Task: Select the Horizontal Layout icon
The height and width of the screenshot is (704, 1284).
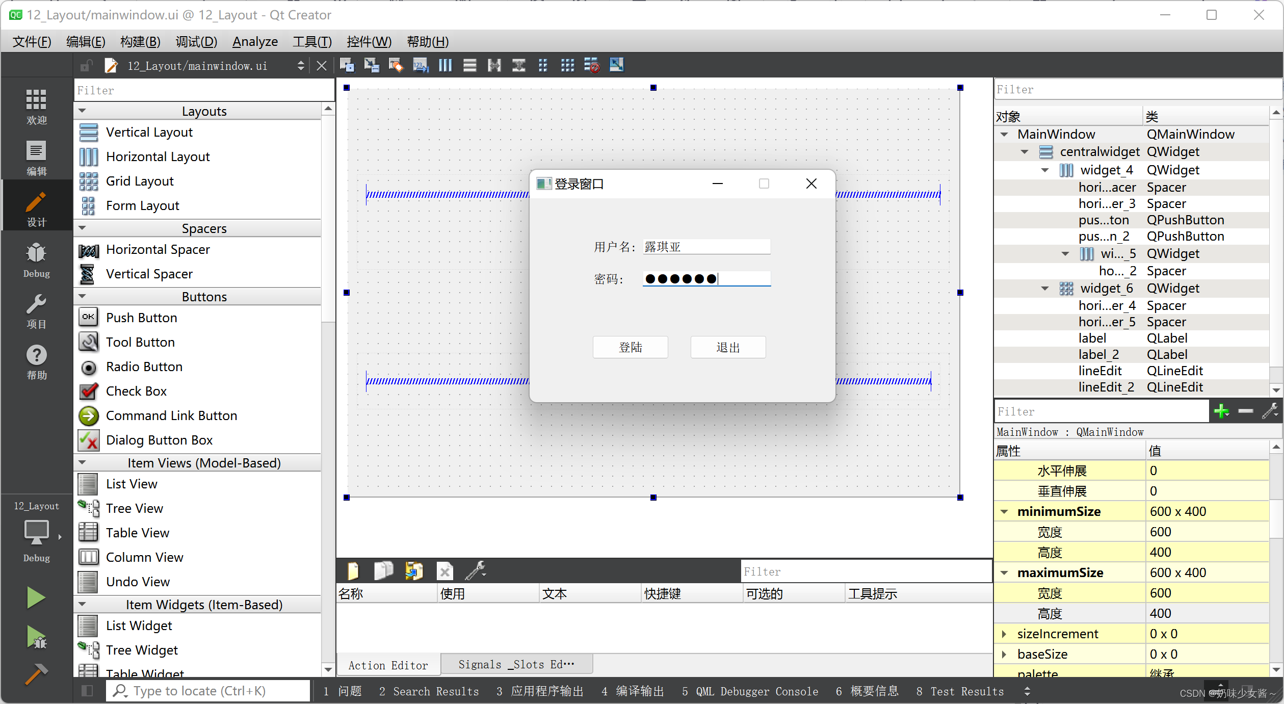Action: click(x=89, y=156)
